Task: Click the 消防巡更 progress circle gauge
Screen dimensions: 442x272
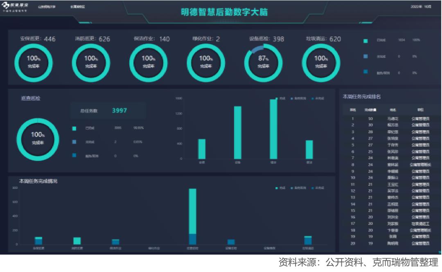Action: (92, 62)
